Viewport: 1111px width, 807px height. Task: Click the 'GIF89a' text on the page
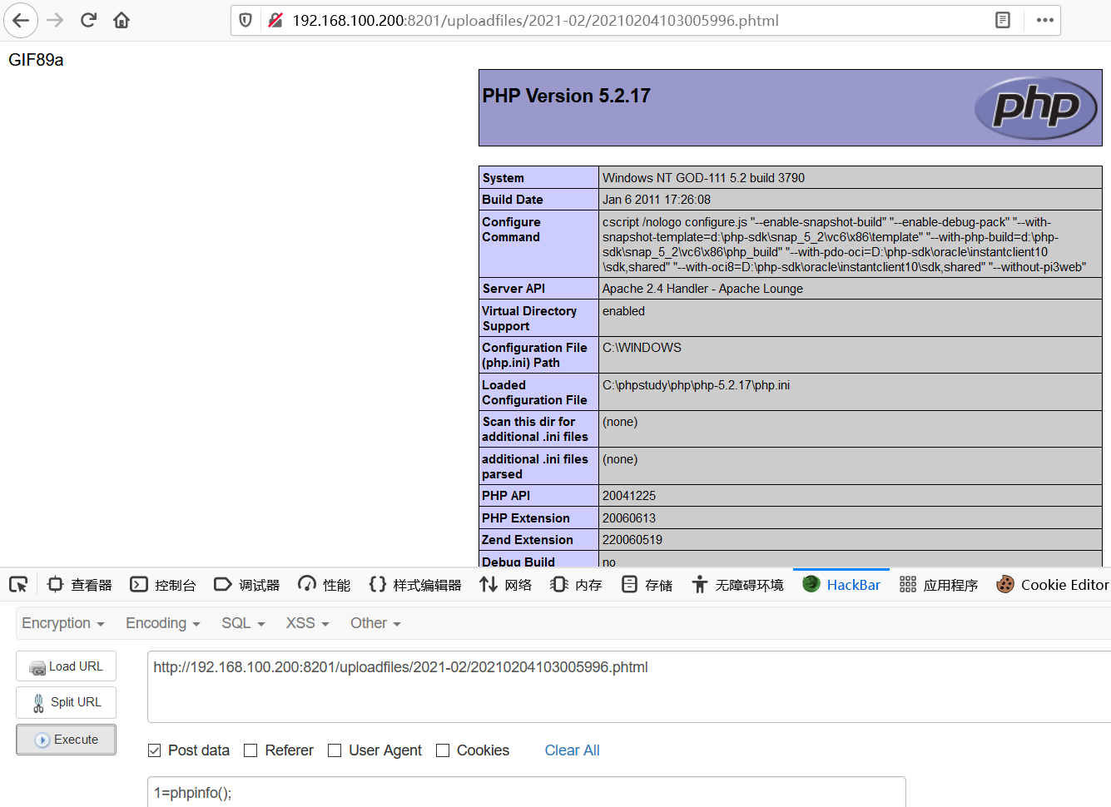click(36, 60)
